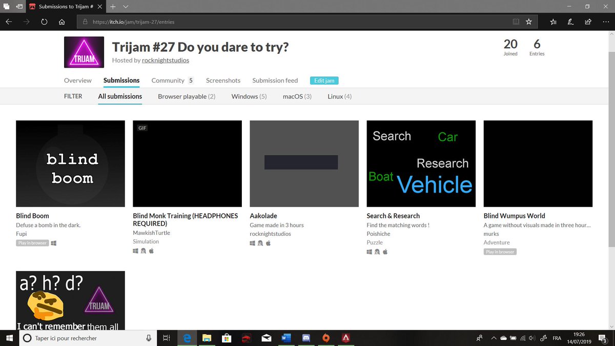615x346 pixels.
Task: Open author murks's profile
Action: point(491,234)
